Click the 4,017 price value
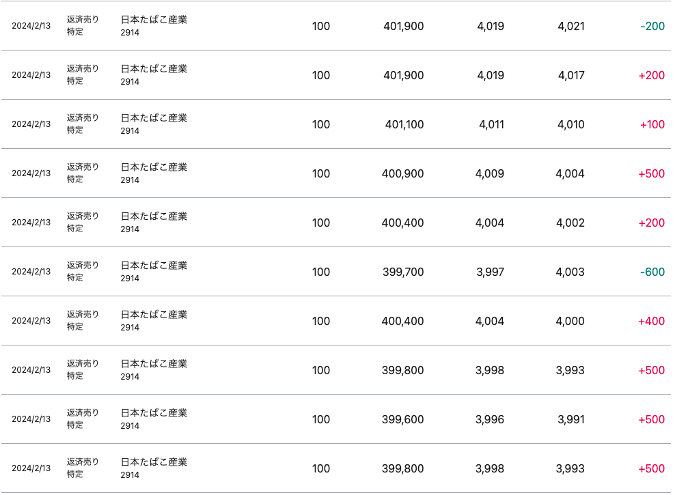This screenshot has height=495, width=675. click(x=570, y=76)
